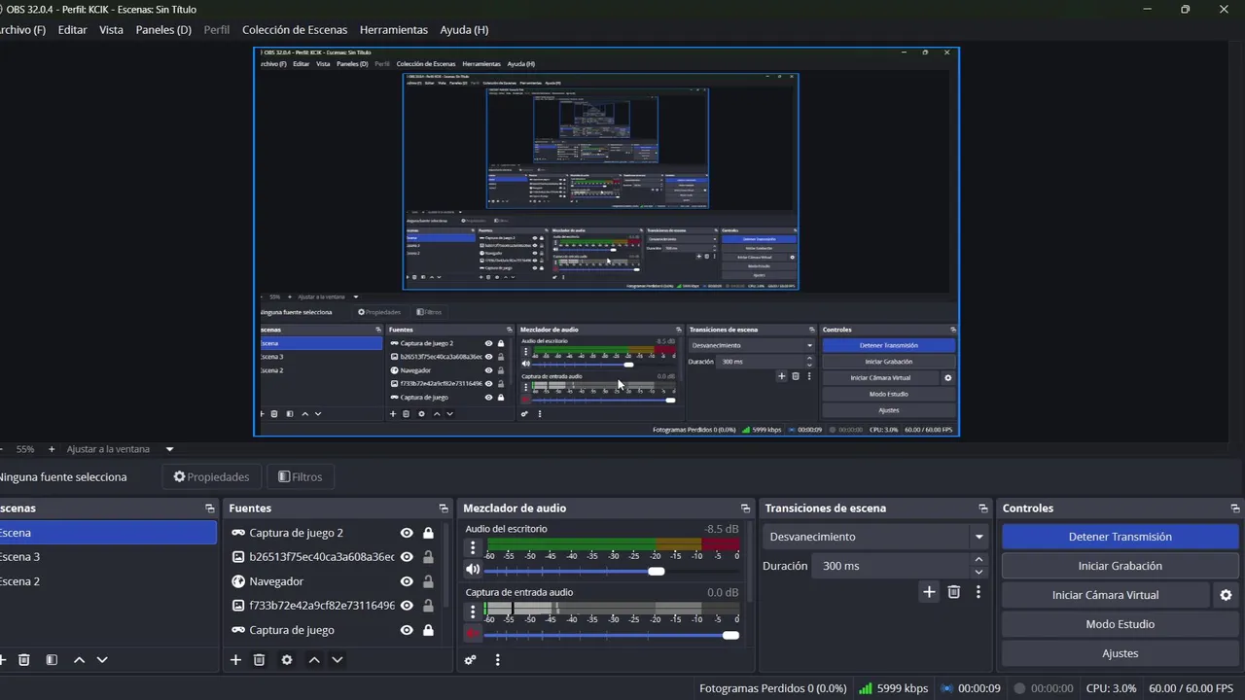The width and height of the screenshot is (1245, 700).
Task: Hide the b26513f75ec40 image source
Action: tap(407, 557)
